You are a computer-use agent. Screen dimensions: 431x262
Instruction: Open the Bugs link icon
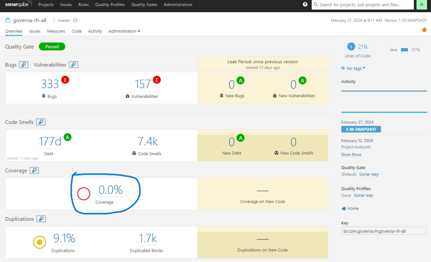[x=24, y=65]
